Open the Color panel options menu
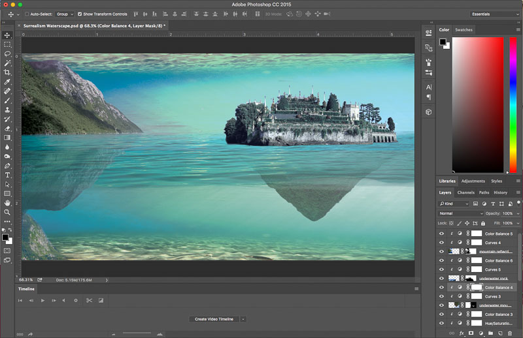The height and width of the screenshot is (338, 523). coord(518,29)
